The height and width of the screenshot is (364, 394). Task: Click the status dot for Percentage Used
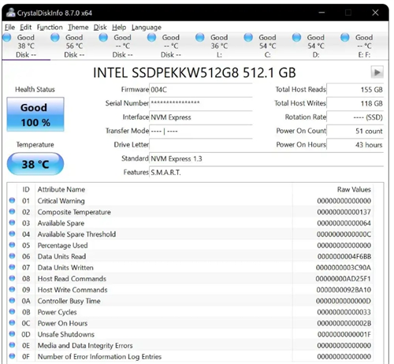[x=12, y=245]
